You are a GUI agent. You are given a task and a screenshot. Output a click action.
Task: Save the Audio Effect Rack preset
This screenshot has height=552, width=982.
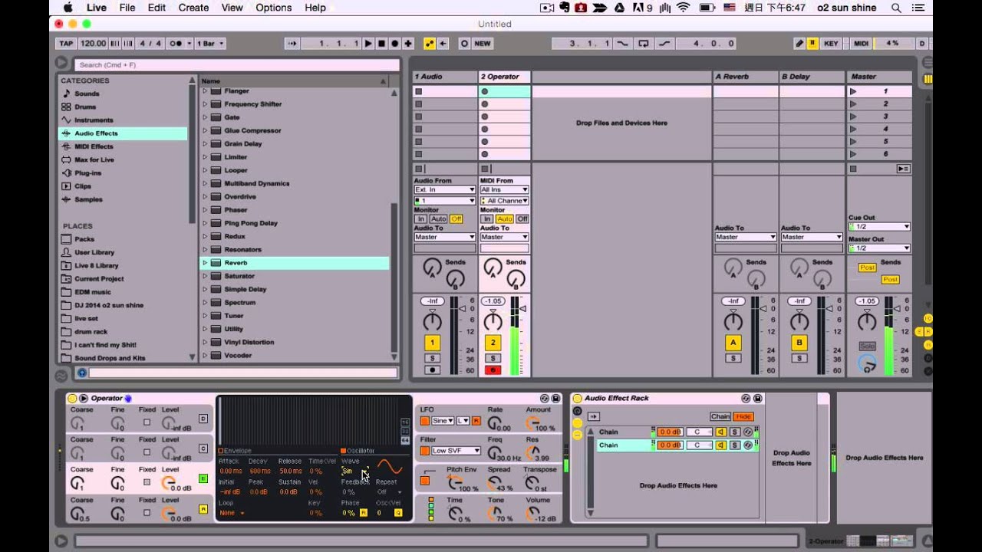(757, 399)
